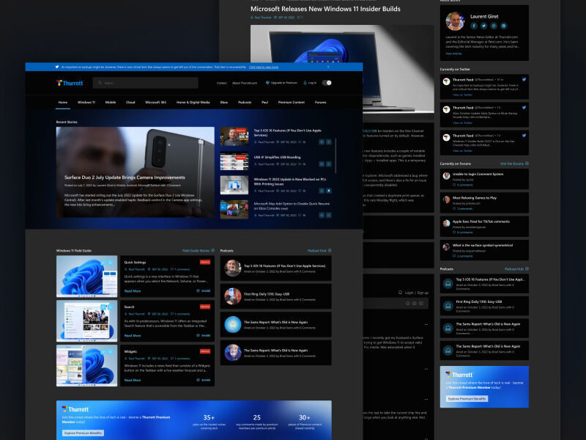Open Top 5 iOS 16 podcast avatar
This screenshot has height=440, width=586.
pyautogui.click(x=233, y=268)
